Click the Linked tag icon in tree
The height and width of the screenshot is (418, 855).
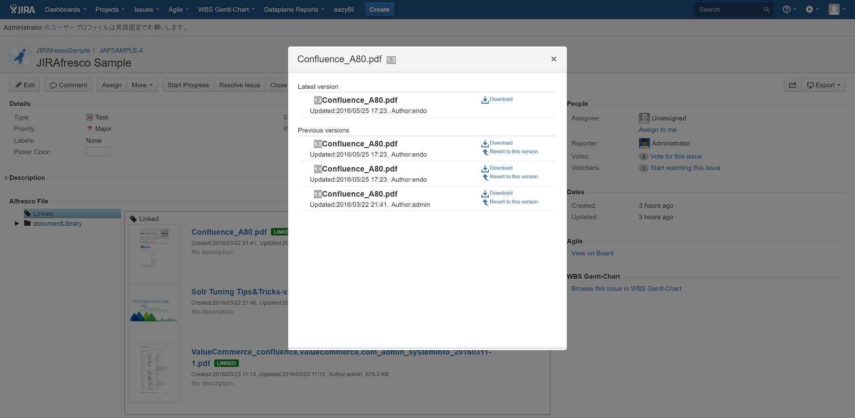(27, 214)
